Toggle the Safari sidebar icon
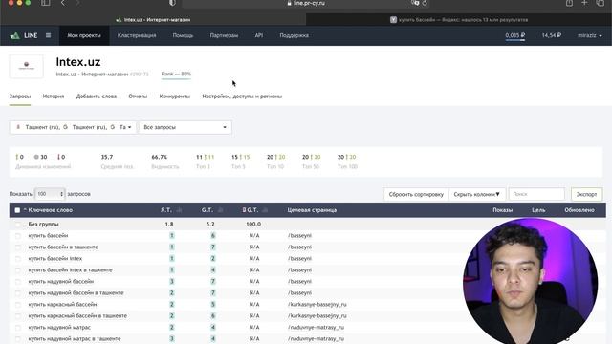Screen dimensions: 612x344 tap(46, 3)
